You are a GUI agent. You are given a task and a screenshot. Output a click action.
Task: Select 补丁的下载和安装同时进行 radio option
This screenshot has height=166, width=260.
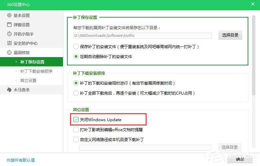(76, 83)
